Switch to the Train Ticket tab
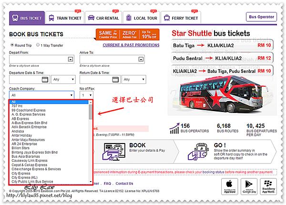Viewport: 286px width, 205px height. [65, 18]
